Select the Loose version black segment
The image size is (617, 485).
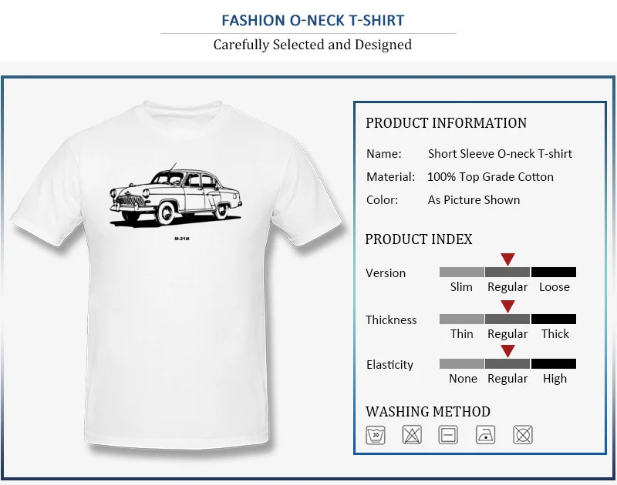pyautogui.click(x=554, y=273)
